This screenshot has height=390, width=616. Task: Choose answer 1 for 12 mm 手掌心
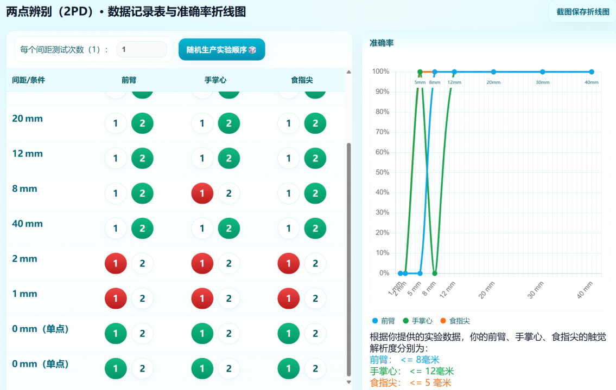coord(202,159)
